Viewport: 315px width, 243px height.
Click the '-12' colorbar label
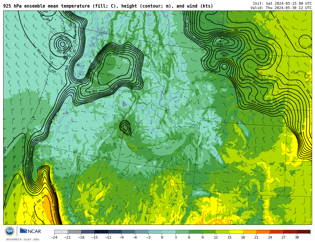(x=108, y=237)
